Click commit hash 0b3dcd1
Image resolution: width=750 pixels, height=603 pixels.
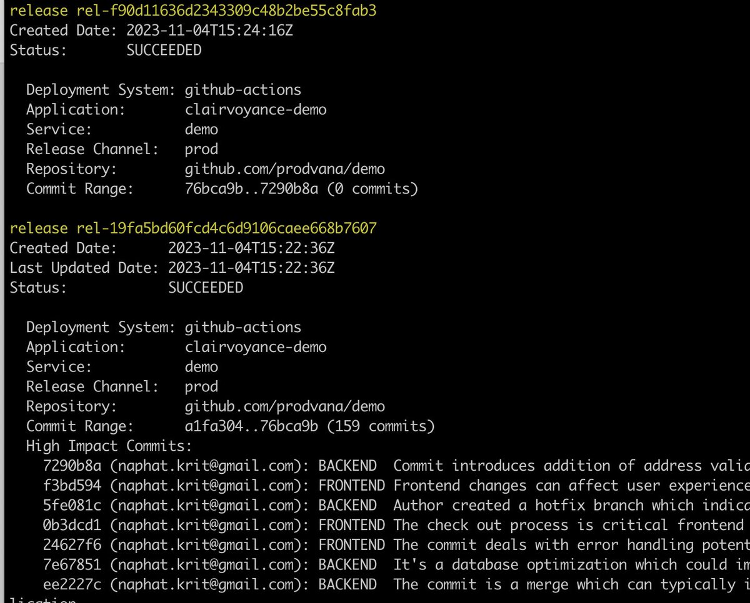[x=72, y=525]
